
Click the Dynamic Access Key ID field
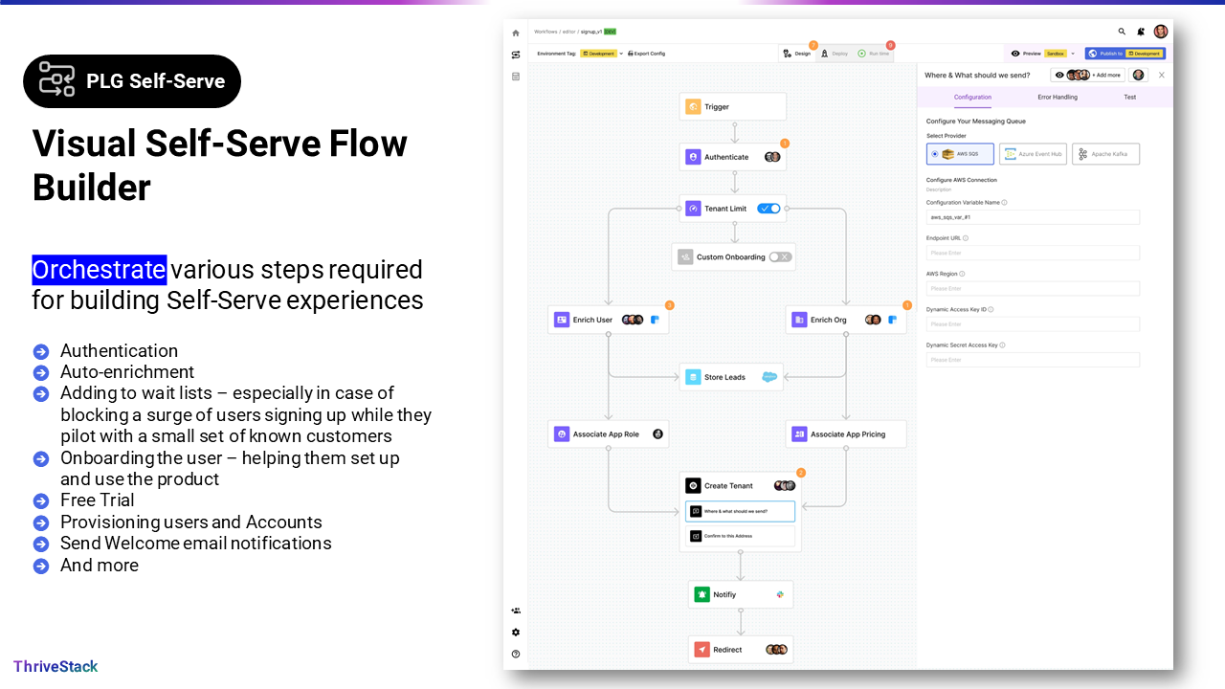point(1033,324)
